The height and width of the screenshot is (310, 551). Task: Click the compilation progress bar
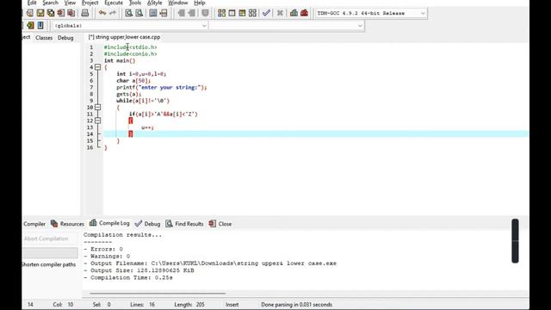(50, 252)
